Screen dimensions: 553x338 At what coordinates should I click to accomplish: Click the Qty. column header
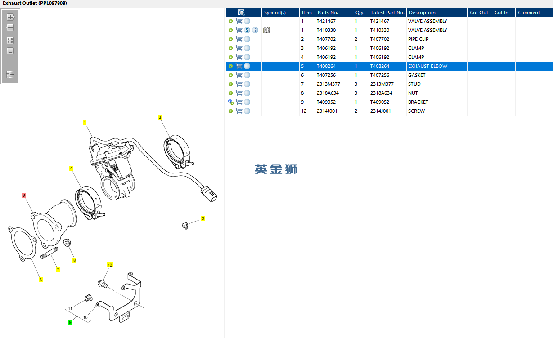[360, 13]
